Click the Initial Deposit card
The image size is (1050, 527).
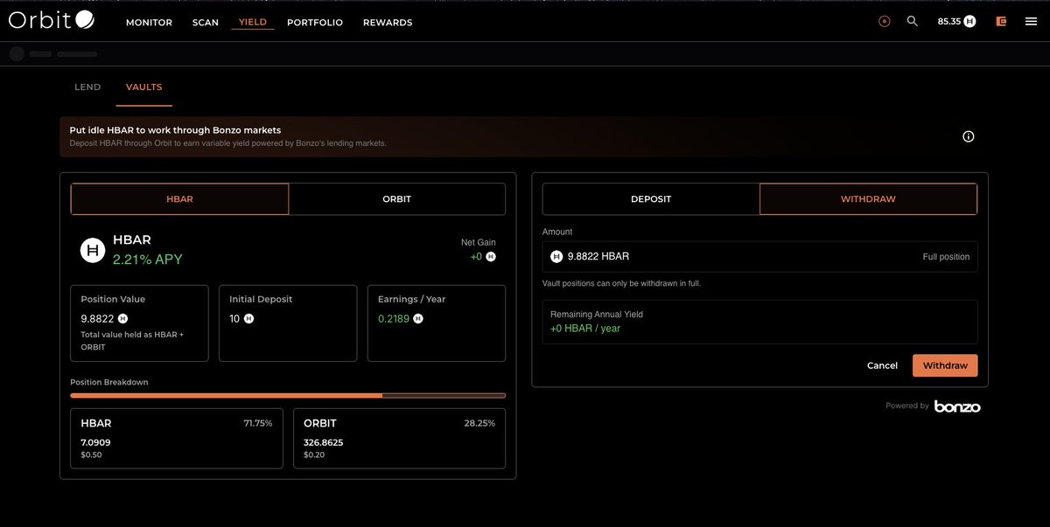pos(288,322)
